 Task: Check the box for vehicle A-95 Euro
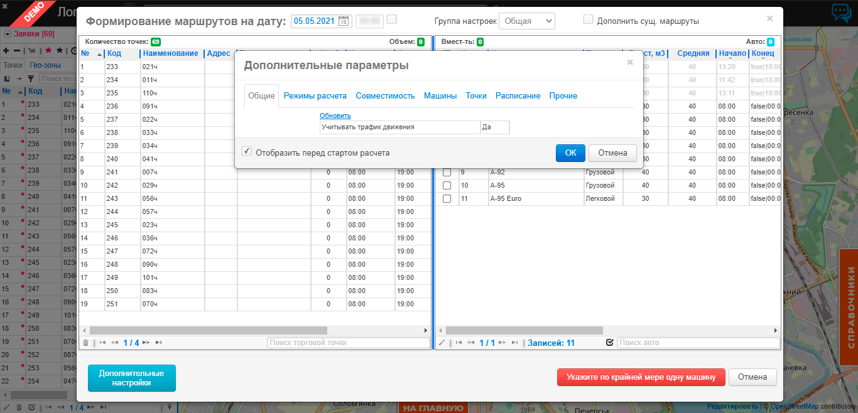[447, 198]
